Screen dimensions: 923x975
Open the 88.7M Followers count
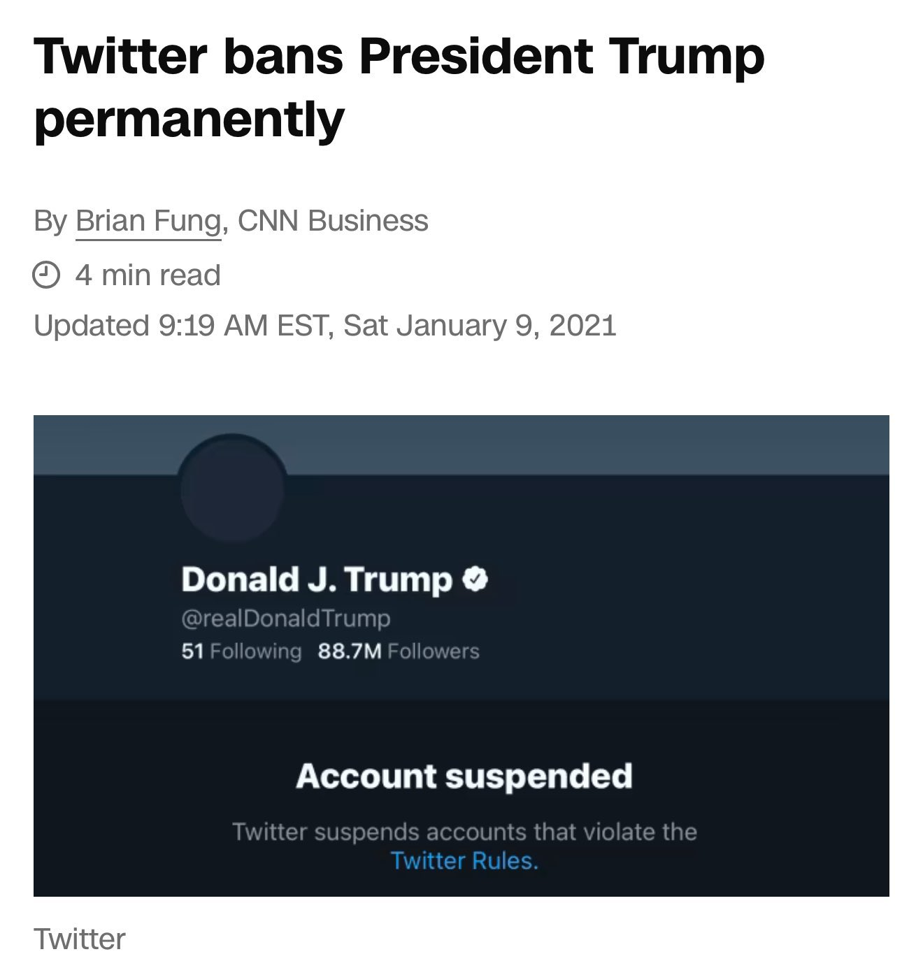398,651
